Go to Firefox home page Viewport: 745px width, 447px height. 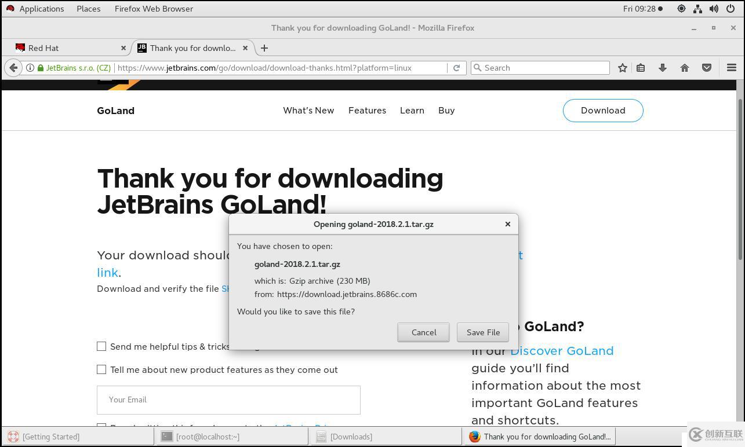click(x=685, y=68)
